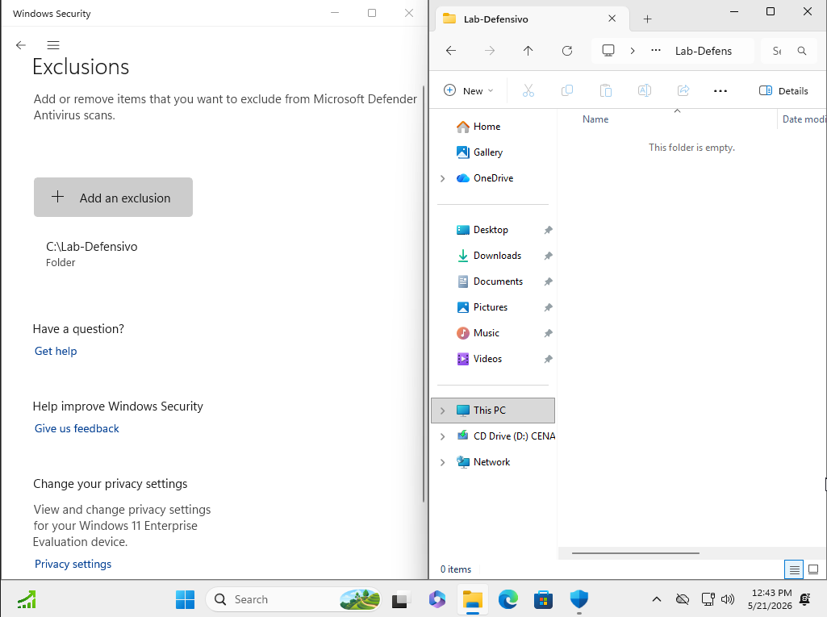This screenshot has height=617, width=827.
Task: Open Gallery in navigation pane
Action: (x=487, y=152)
